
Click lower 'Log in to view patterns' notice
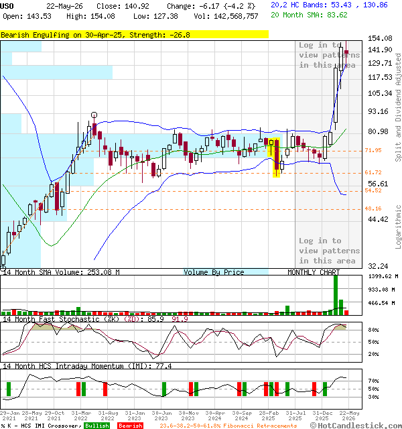coord(329,251)
